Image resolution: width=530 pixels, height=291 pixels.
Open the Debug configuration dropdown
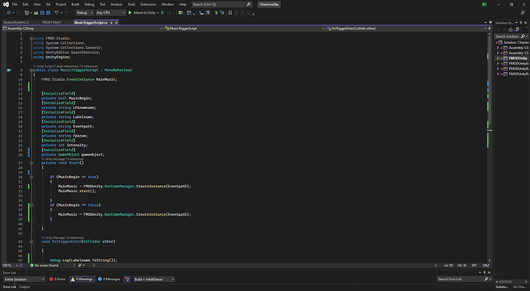[x=84, y=13]
